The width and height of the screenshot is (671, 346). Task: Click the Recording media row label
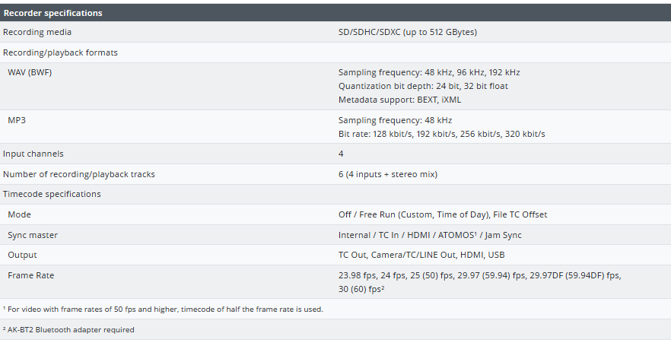pos(37,33)
